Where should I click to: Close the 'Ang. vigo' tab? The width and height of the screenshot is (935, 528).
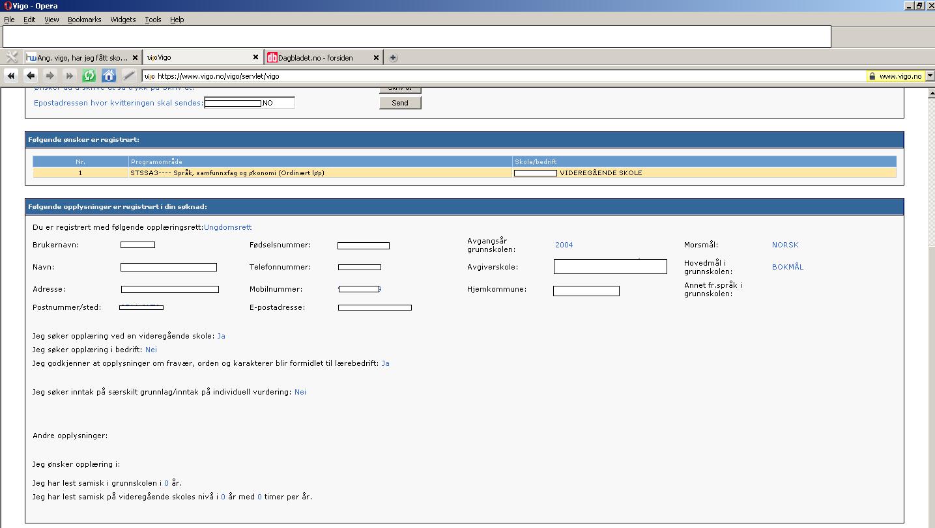[136, 57]
